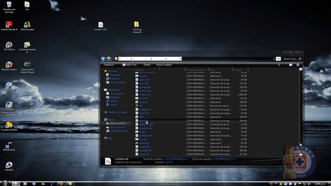This screenshot has width=331, height=186.
Task: Open Vídeos library
Action: pyautogui.click(x=112, y=105)
